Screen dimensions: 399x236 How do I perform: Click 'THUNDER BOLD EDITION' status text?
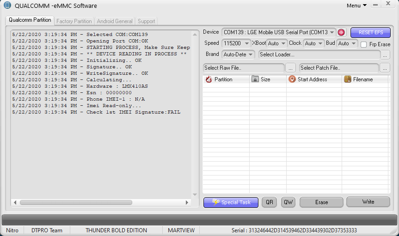click(117, 230)
